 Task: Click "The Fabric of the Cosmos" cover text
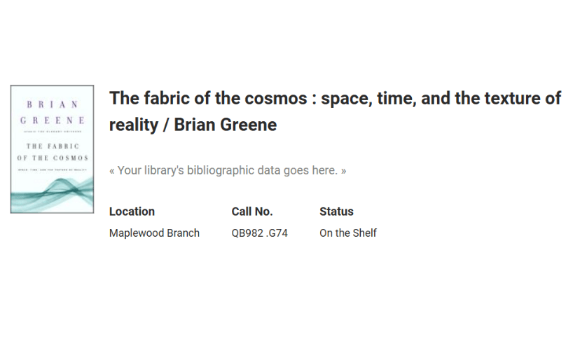point(52,152)
